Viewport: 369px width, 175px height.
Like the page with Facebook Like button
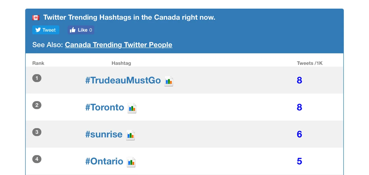81,30
